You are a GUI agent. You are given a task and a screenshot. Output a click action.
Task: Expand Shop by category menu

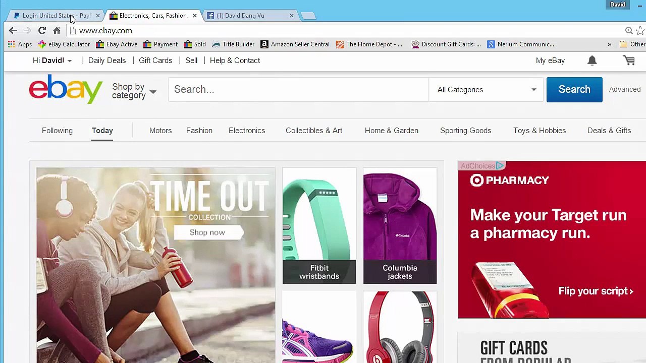coord(134,91)
